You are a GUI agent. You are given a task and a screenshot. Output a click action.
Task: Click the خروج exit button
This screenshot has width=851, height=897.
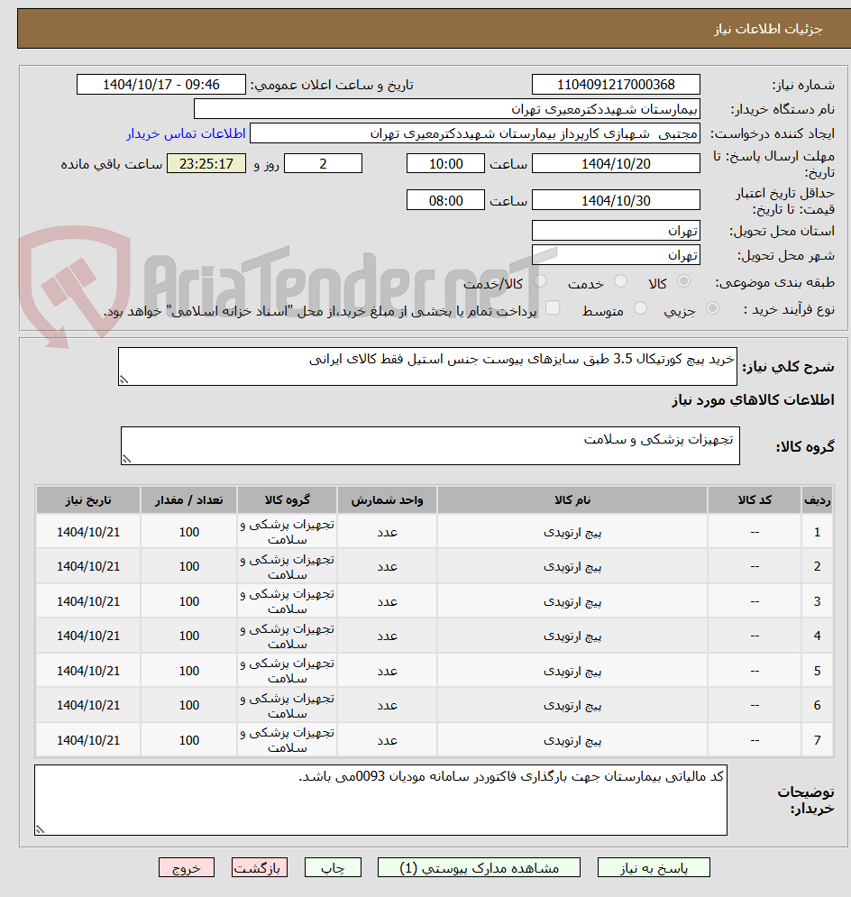[x=187, y=867]
